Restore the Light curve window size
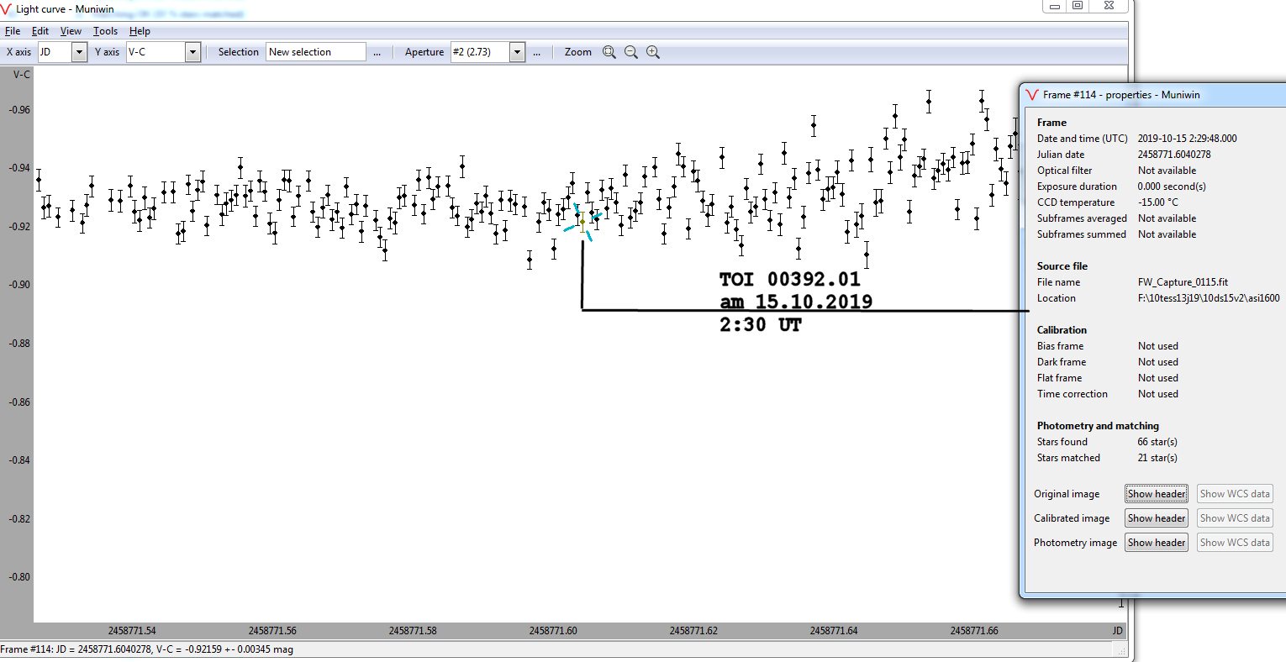1286x662 pixels. (x=1078, y=6)
